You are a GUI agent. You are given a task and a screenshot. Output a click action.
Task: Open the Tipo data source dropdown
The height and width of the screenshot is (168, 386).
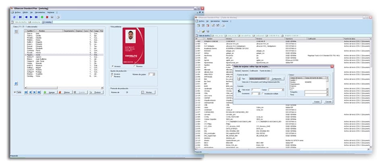268,79
